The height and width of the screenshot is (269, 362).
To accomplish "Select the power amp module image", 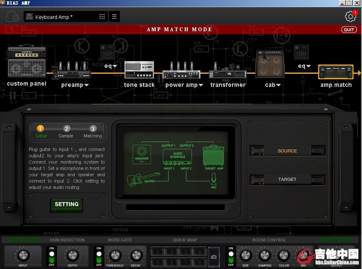I will click(181, 70).
